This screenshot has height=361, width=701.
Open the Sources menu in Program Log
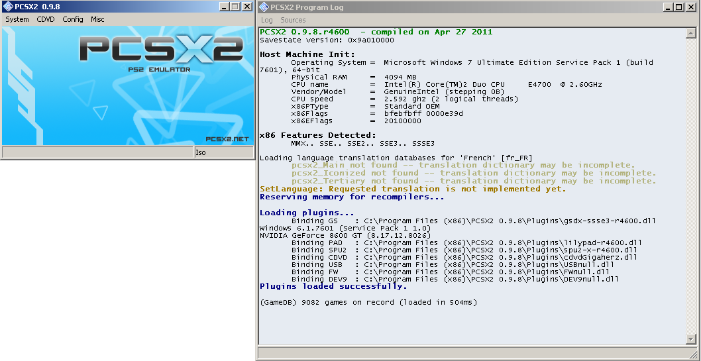point(293,20)
